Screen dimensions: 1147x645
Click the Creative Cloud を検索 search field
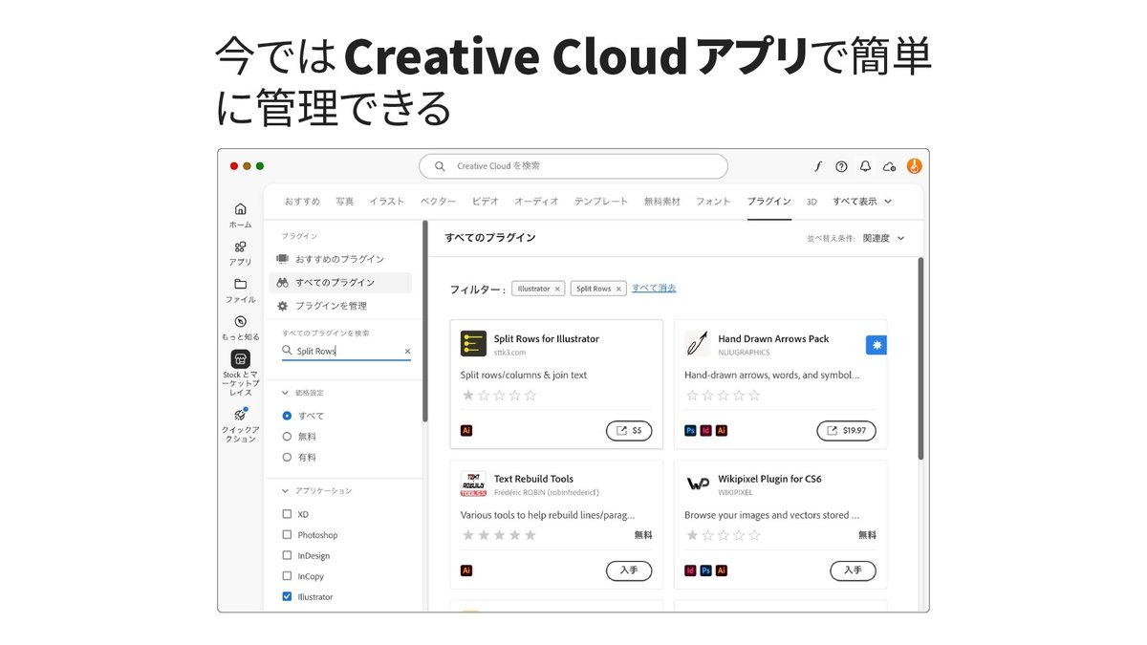573,166
